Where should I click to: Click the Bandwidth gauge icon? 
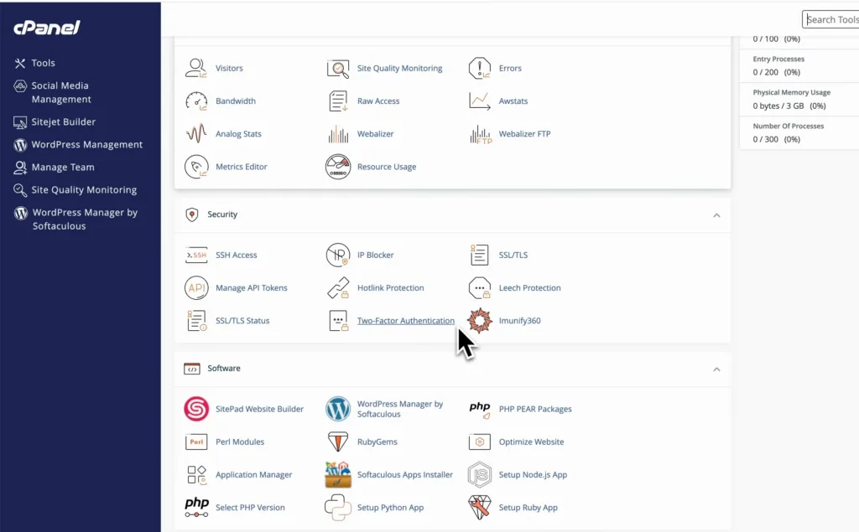(196, 101)
